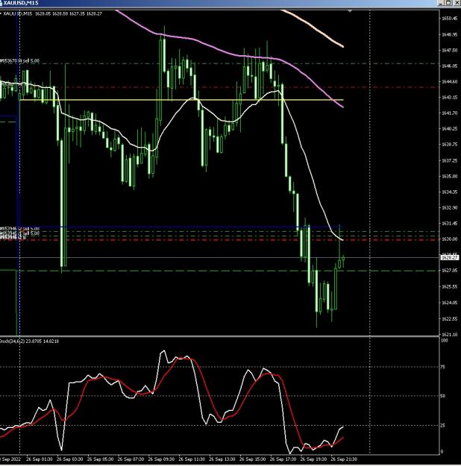Click the 1632.90 price scale label
Image resolution: width=461 pixels, height=466 pixels.
[x=449, y=208]
